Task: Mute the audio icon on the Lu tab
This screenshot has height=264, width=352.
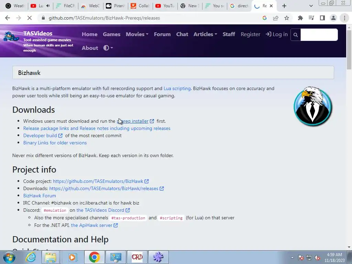Action: click(x=48, y=6)
